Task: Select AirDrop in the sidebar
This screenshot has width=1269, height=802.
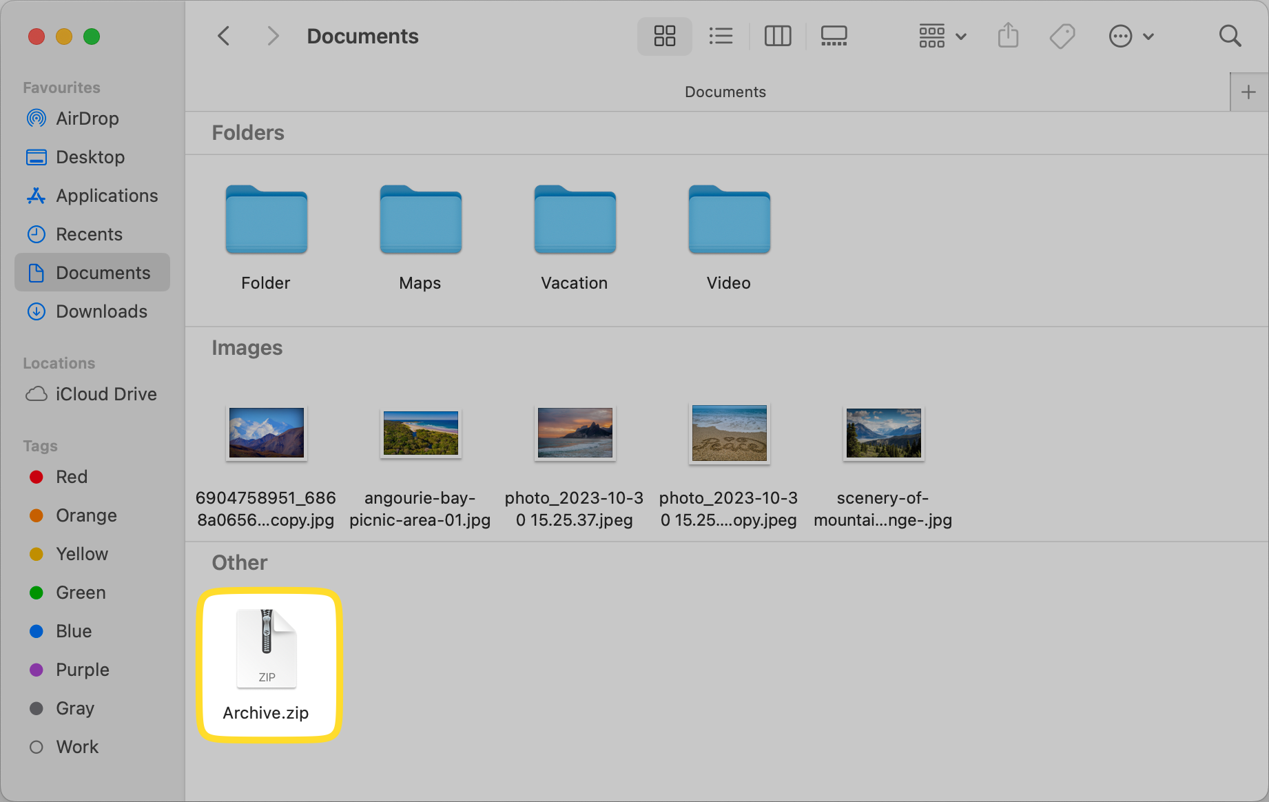Action: [87, 118]
